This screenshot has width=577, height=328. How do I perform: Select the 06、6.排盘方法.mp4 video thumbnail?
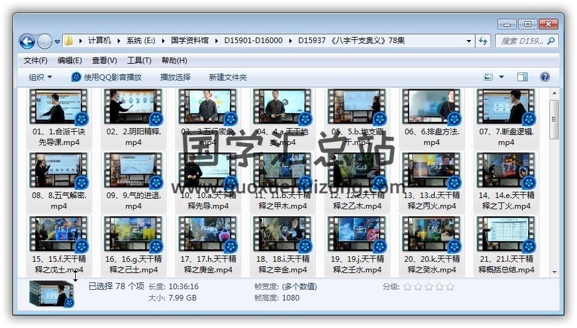431,107
